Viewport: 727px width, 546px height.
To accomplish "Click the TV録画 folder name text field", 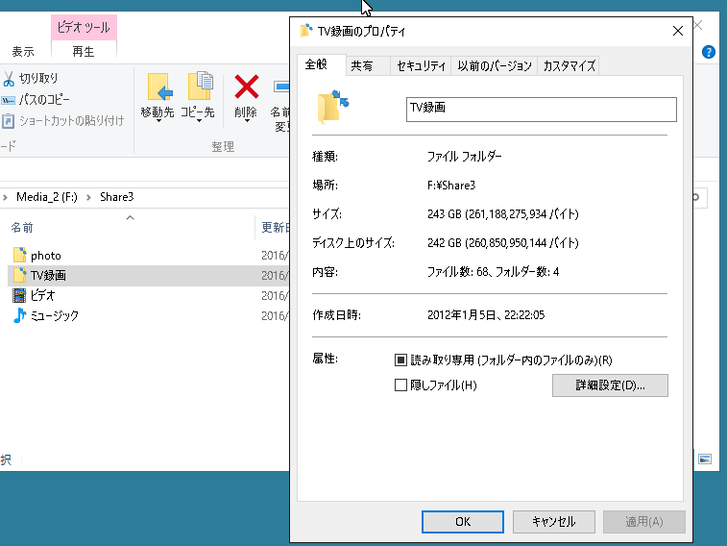I will coord(542,109).
